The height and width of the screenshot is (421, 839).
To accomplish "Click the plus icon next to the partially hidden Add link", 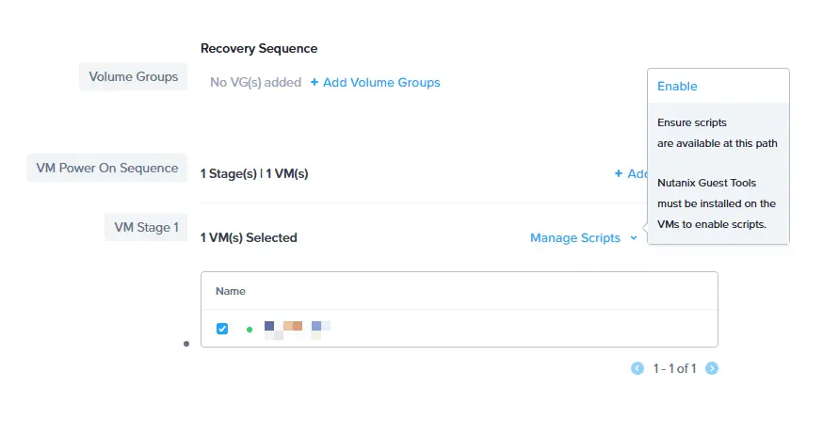I will point(619,173).
